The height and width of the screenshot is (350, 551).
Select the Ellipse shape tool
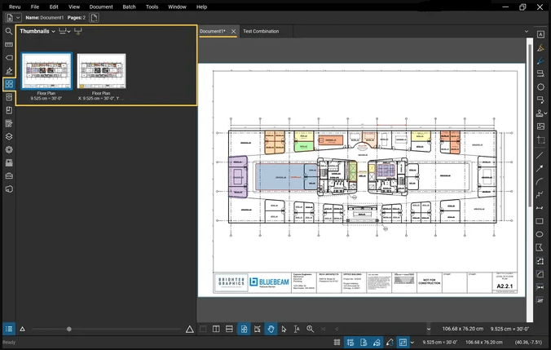(x=540, y=234)
